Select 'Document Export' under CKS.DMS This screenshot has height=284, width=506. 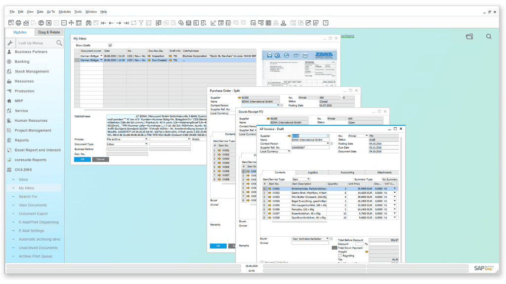click(x=33, y=214)
